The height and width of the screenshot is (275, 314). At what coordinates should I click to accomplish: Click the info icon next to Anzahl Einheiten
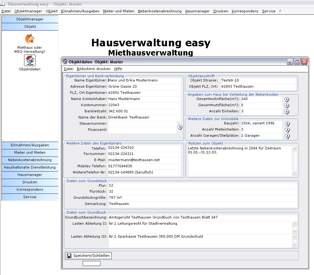pyautogui.click(x=287, y=112)
